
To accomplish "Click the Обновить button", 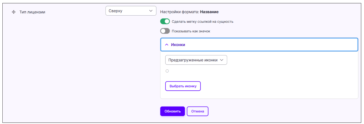I will (172, 111).
